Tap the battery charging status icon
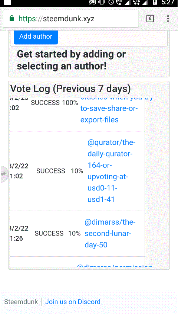178x314 pixels. click(155, 2)
